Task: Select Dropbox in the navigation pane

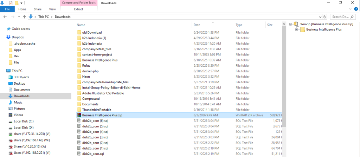Action: coord(18,37)
